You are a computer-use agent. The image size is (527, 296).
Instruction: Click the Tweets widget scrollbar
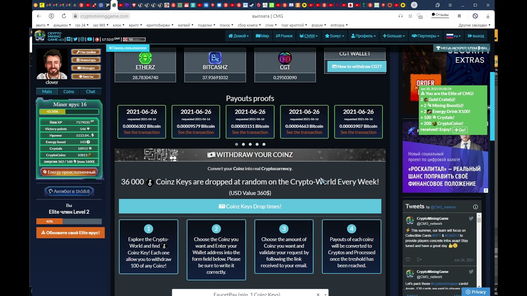(479, 250)
